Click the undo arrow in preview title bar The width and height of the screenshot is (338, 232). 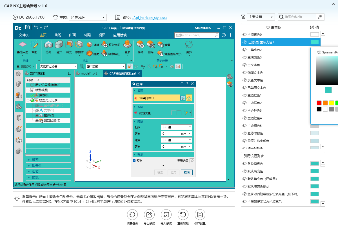tap(36, 27)
